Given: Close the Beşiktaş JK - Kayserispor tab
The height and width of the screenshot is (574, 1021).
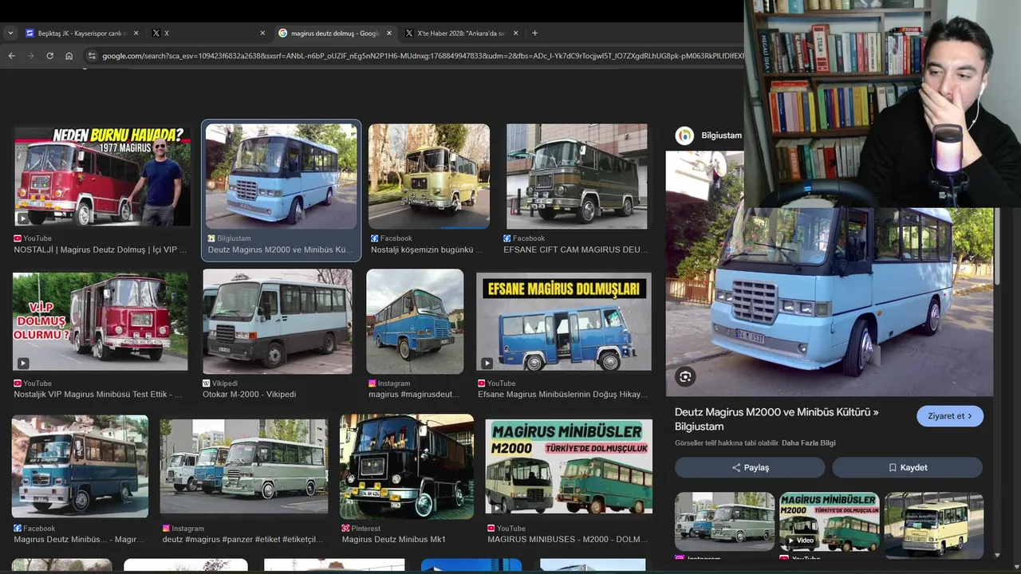Looking at the screenshot, I should tap(136, 33).
